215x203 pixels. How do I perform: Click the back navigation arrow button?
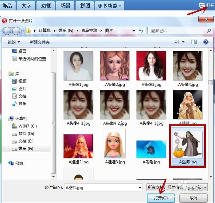pyautogui.click(x=7, y=31)
